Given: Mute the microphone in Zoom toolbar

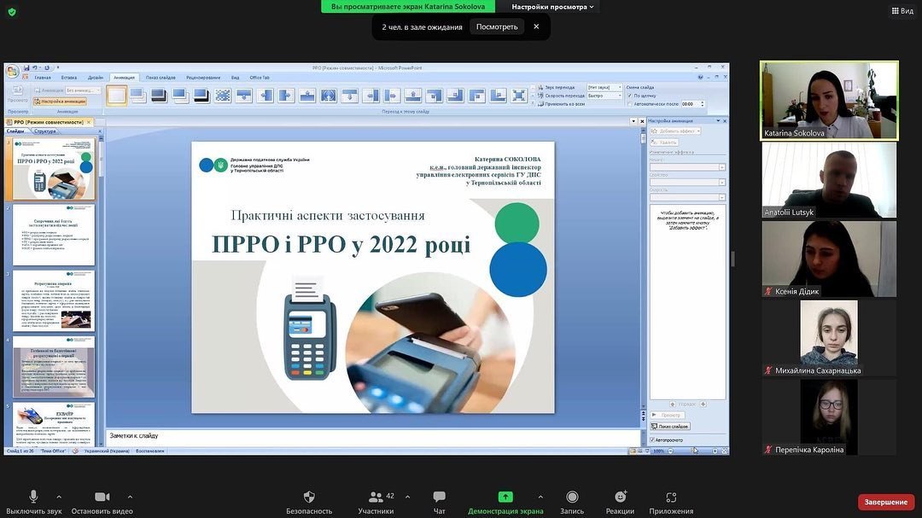Looking at the screenshot, I should (33, 497).
